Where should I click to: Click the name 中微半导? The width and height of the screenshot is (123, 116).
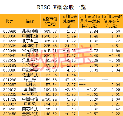(x=30, y=70)
